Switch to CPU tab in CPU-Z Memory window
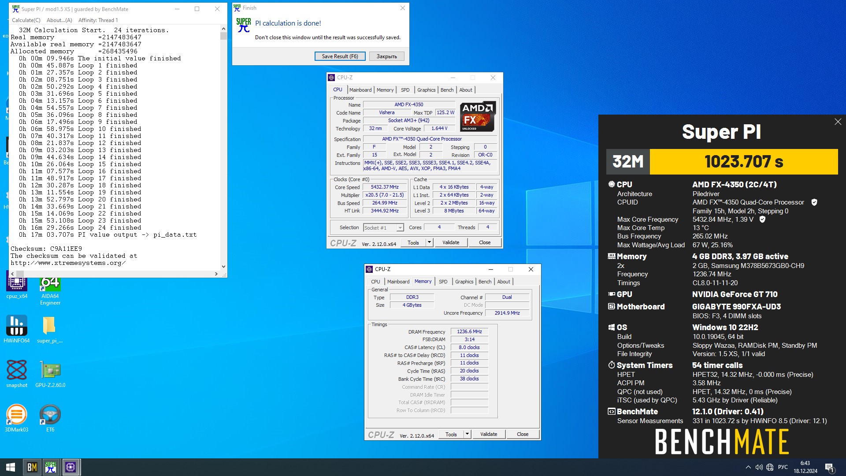 [x=375, y=282]
